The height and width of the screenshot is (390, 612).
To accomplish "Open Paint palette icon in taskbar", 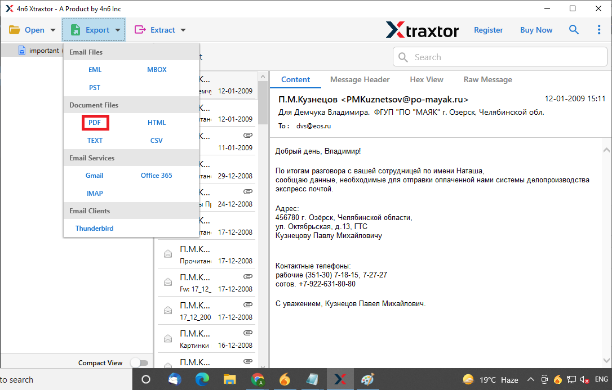I will 367,379.
